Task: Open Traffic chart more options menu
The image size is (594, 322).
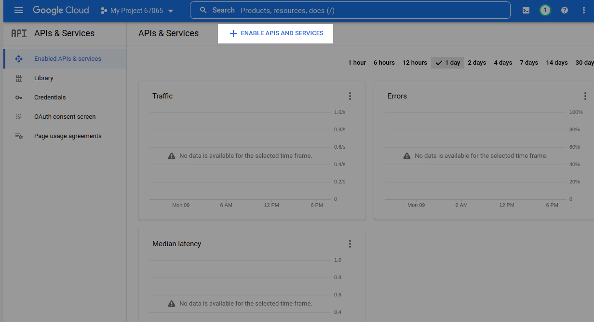Action: click(350, 96)
